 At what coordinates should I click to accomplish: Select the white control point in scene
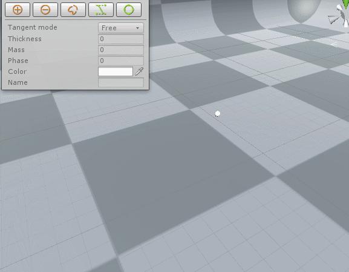(218, 114)
